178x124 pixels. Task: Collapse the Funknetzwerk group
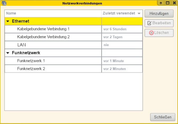tap(8, 53)
